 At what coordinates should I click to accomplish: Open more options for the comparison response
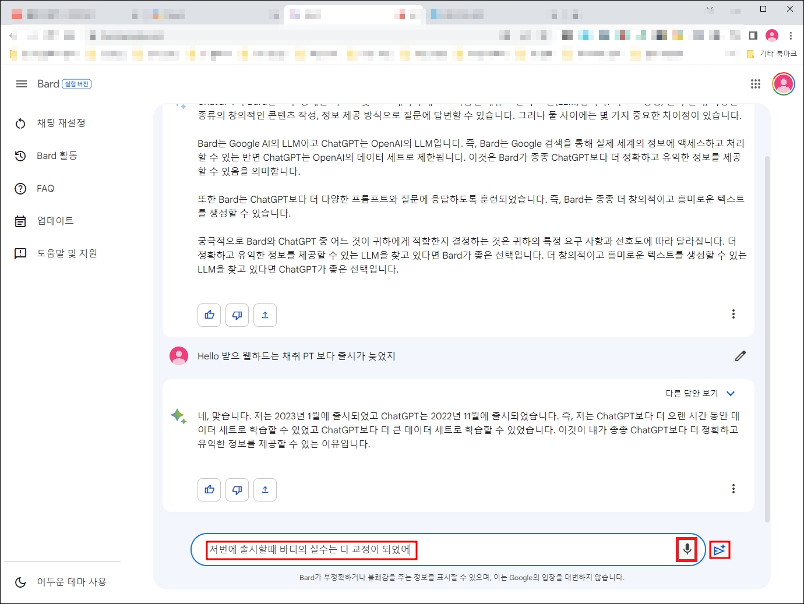(x=734, y=314)
